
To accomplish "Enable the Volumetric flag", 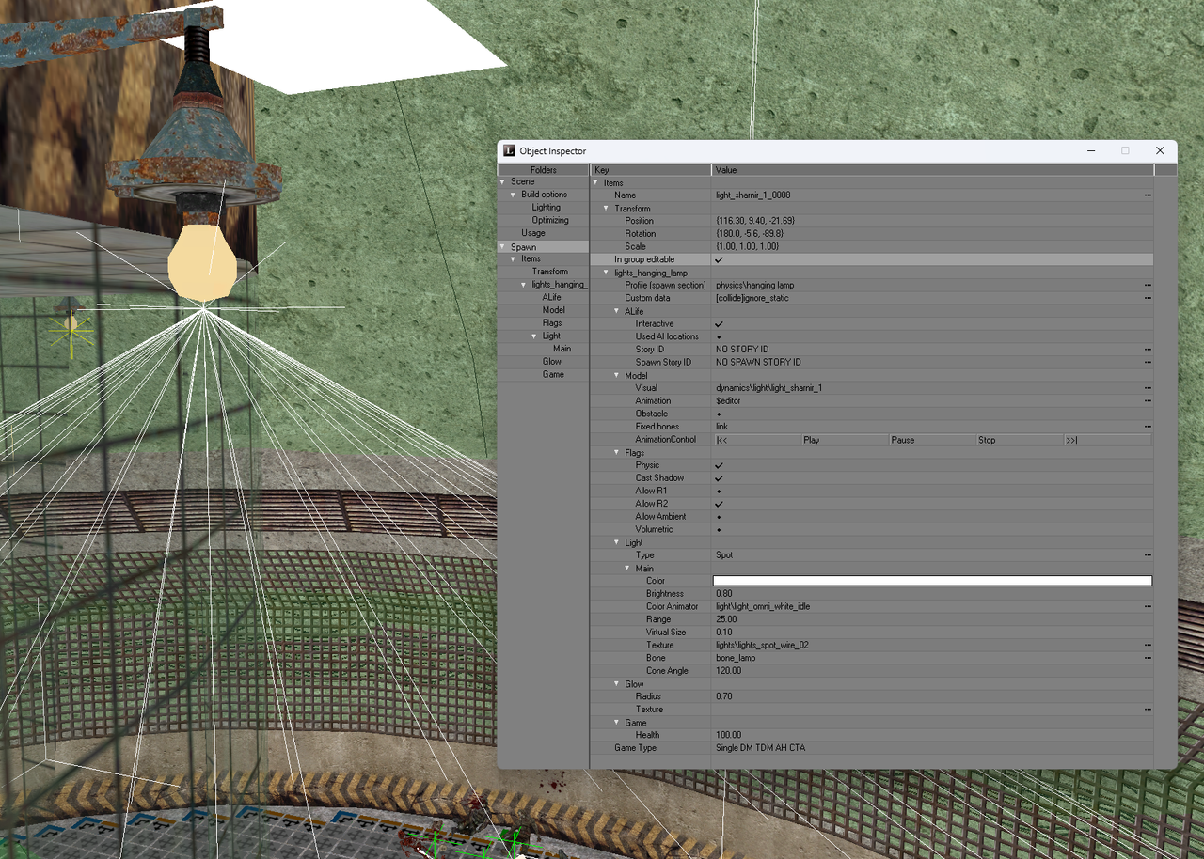I will (719, 530).
